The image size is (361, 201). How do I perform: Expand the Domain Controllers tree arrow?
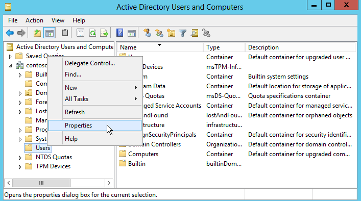20,93
